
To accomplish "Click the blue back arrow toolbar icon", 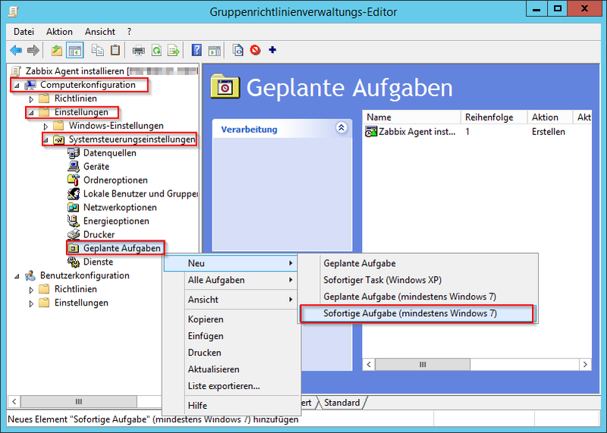I will (x=16, y=51).
